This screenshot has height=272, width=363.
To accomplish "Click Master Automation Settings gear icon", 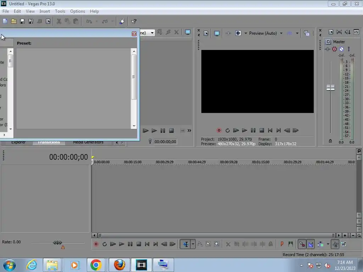I will [334, 49].
